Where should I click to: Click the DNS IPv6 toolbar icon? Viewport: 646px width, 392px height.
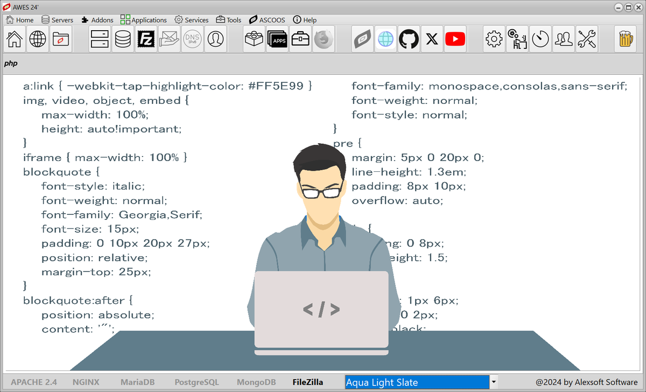(192, 39)
